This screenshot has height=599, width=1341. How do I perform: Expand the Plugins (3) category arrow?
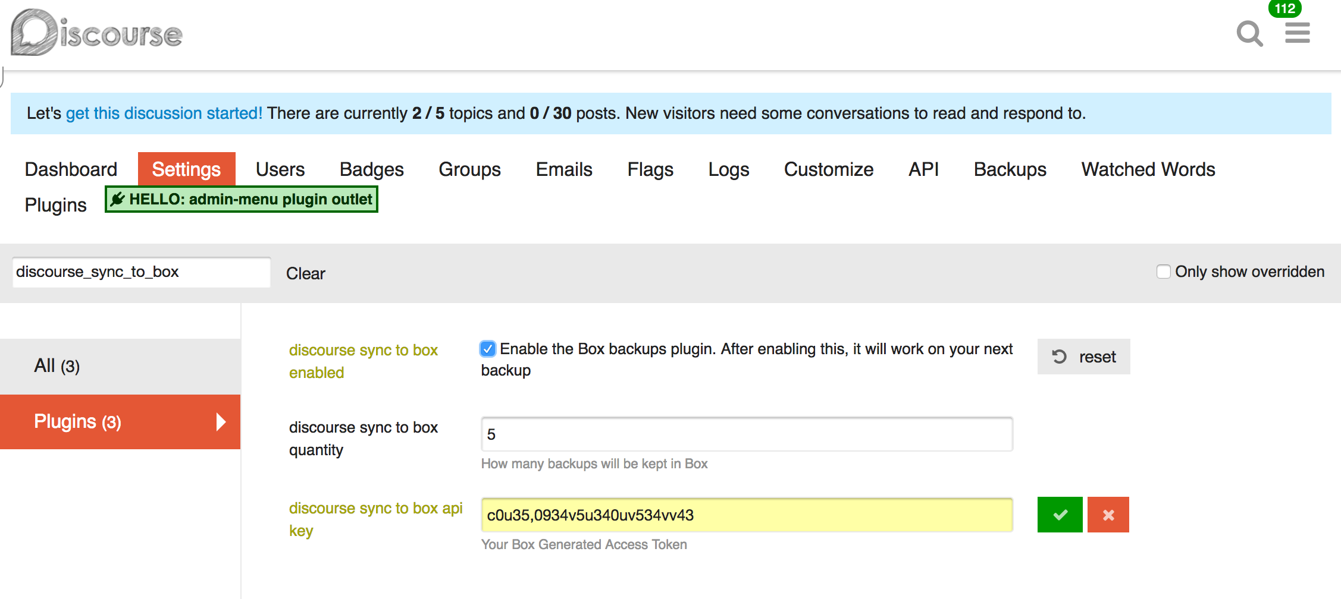tap(221, 422)
